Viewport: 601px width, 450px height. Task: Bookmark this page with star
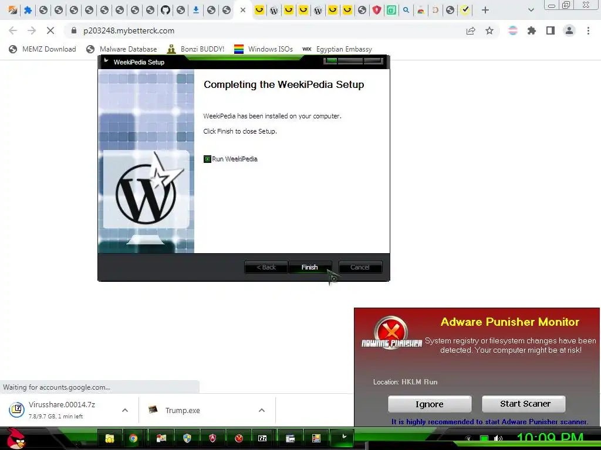(489, 30)
